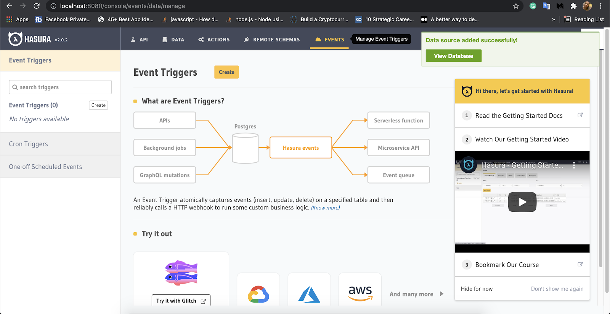Viewport: 610px width, 314px height.
Task: Select Watch Our Getting Started Video
Action: [522, 140]
